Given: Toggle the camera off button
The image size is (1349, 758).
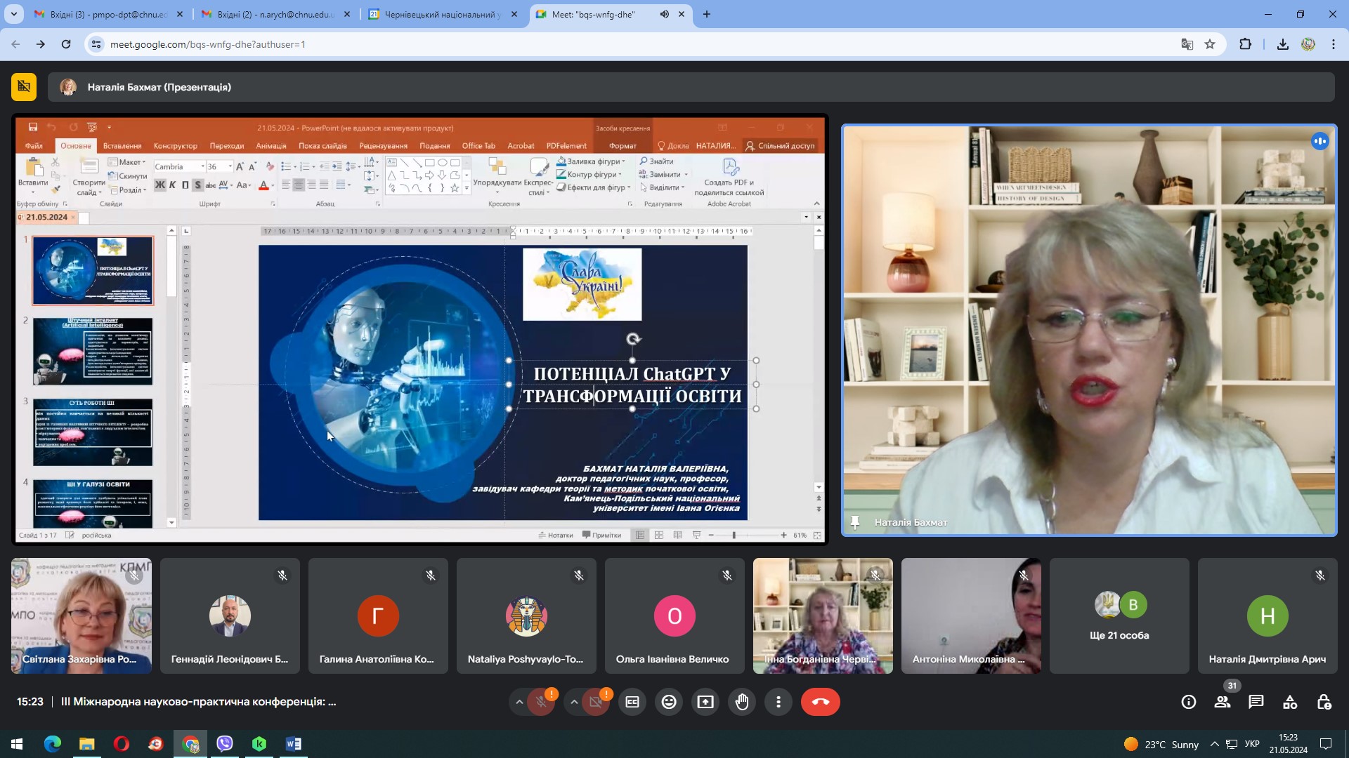Looking at the screenshot, I should point(596,702).
